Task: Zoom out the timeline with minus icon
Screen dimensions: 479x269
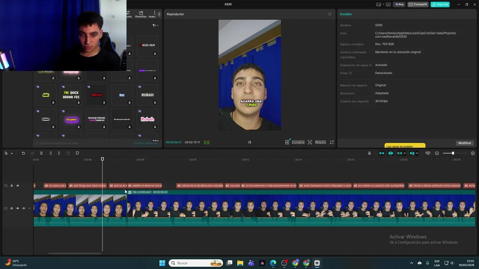Action: [x=437, y=153]
